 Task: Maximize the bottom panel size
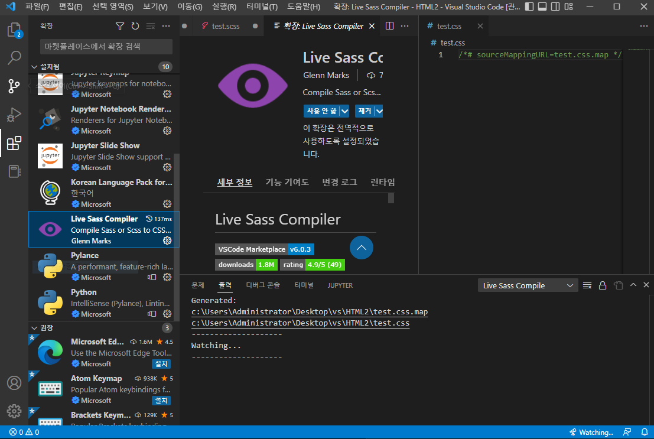(x=633, y=285)
